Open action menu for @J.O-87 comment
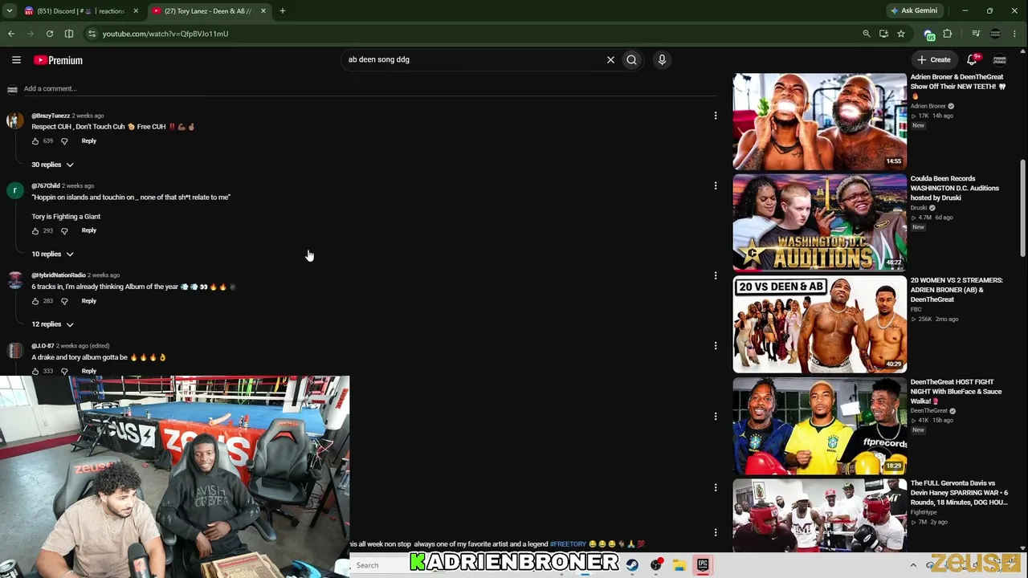 tap(716, 345)
